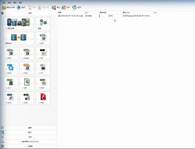Click the Output [F2] column header
This screenshot has width=195, height=149.
point(137,12)
